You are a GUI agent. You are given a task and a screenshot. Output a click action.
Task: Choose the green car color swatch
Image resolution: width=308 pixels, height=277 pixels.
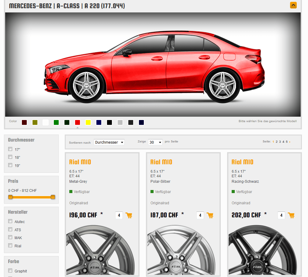(56, 122)
